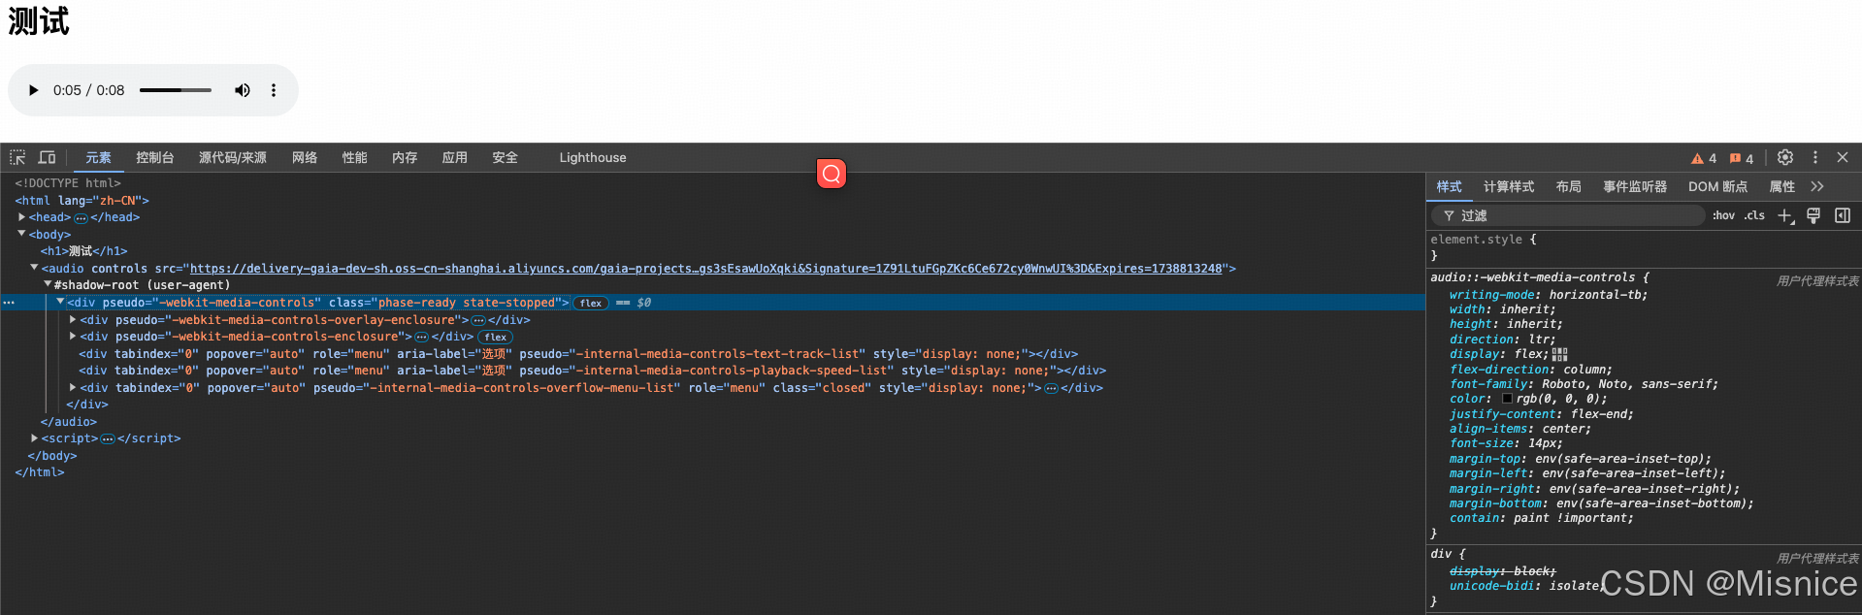Select the text-track-list div row

pos(578,354)
